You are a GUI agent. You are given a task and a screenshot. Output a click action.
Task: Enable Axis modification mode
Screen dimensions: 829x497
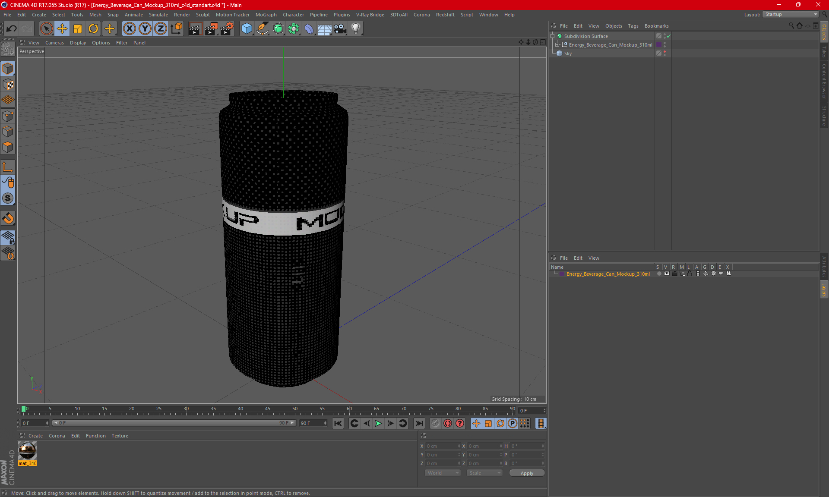8,167
